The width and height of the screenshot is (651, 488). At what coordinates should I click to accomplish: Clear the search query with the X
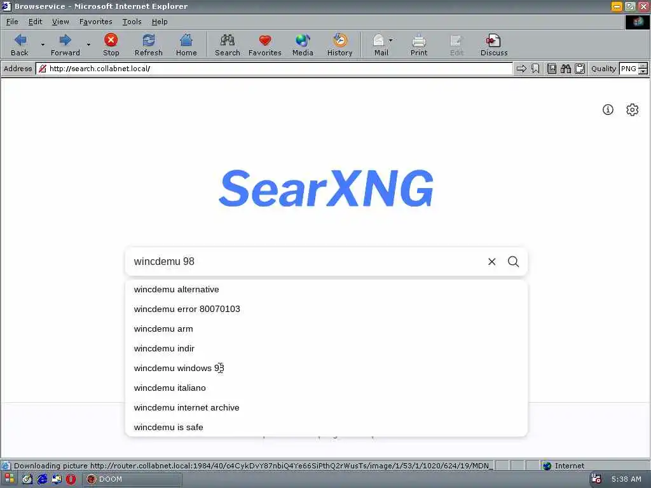492,261
